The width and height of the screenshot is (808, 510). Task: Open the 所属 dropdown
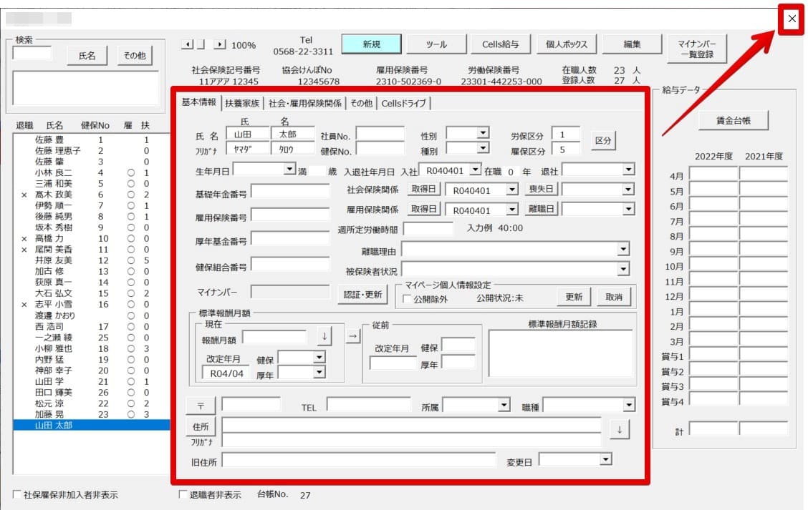504,405
